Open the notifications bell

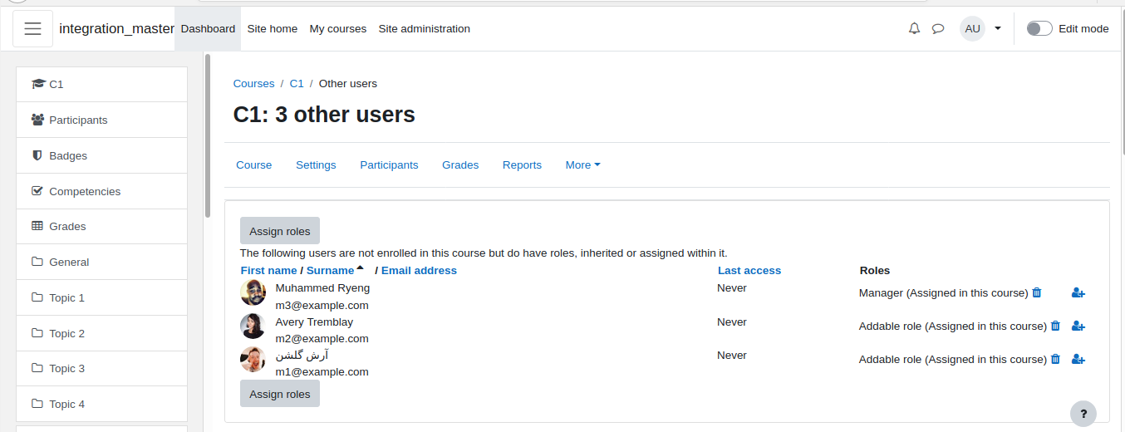[x=915, y=29]
